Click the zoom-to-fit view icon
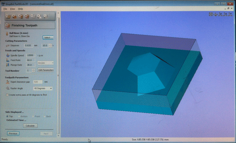 pos(210,14)
